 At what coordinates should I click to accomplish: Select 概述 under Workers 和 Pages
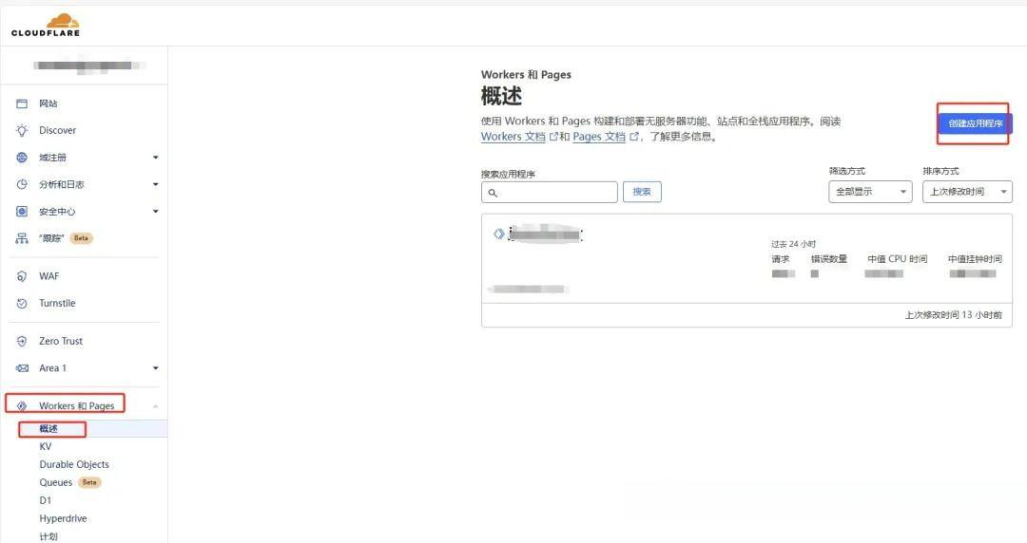tap(48, 428)
